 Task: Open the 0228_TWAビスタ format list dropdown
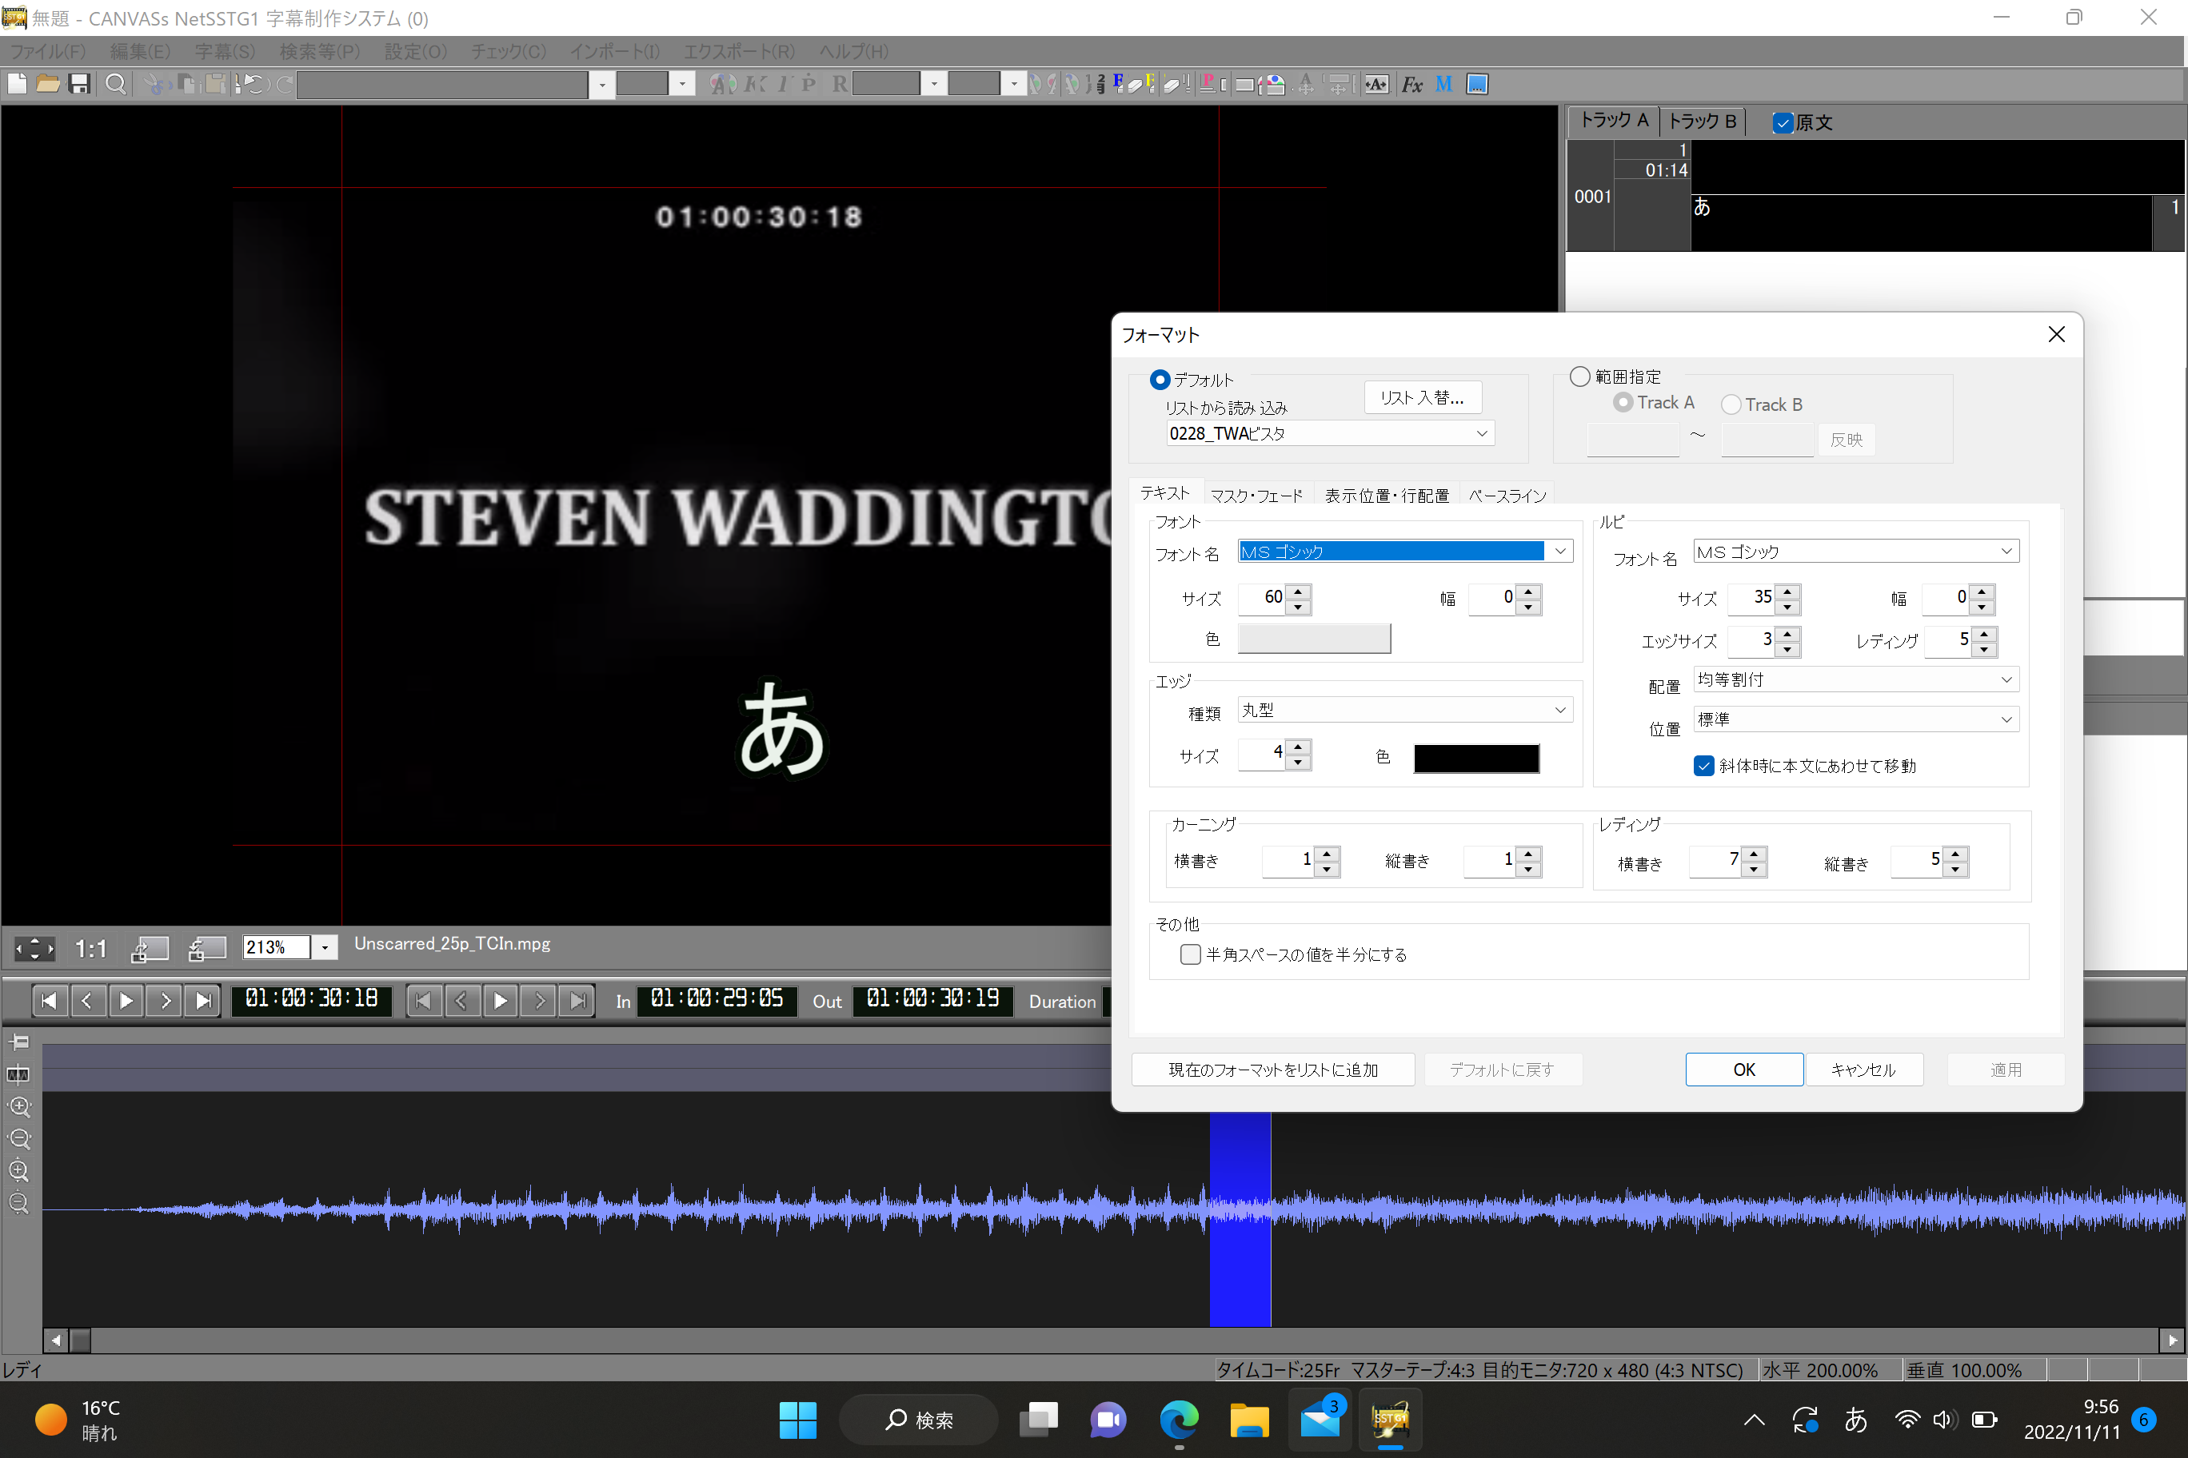[1481, 433]
